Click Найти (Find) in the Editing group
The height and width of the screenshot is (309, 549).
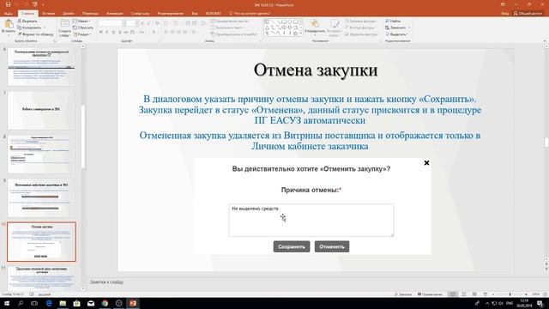393,21
